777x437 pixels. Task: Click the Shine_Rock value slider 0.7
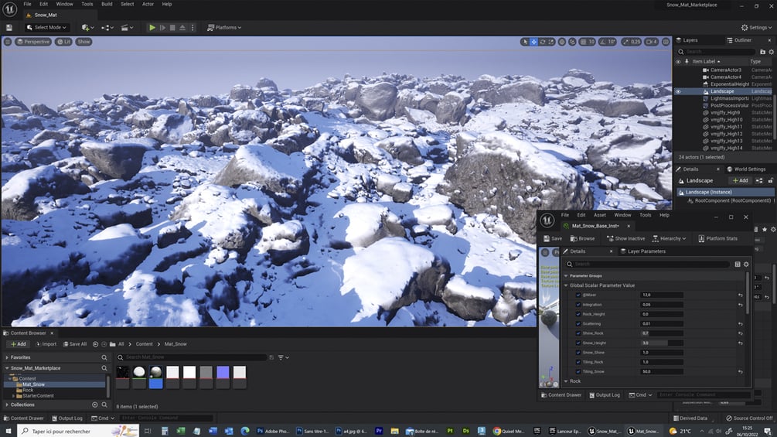[662, 333]
